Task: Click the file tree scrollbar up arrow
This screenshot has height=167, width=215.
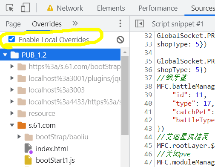Action: coord(125,52)
